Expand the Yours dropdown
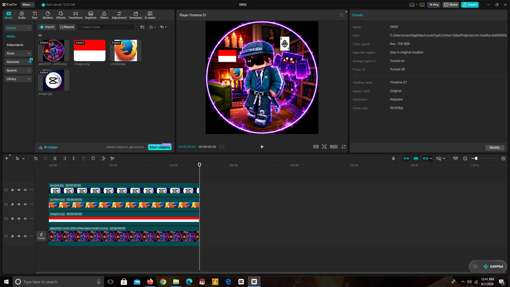 point(18,53)
